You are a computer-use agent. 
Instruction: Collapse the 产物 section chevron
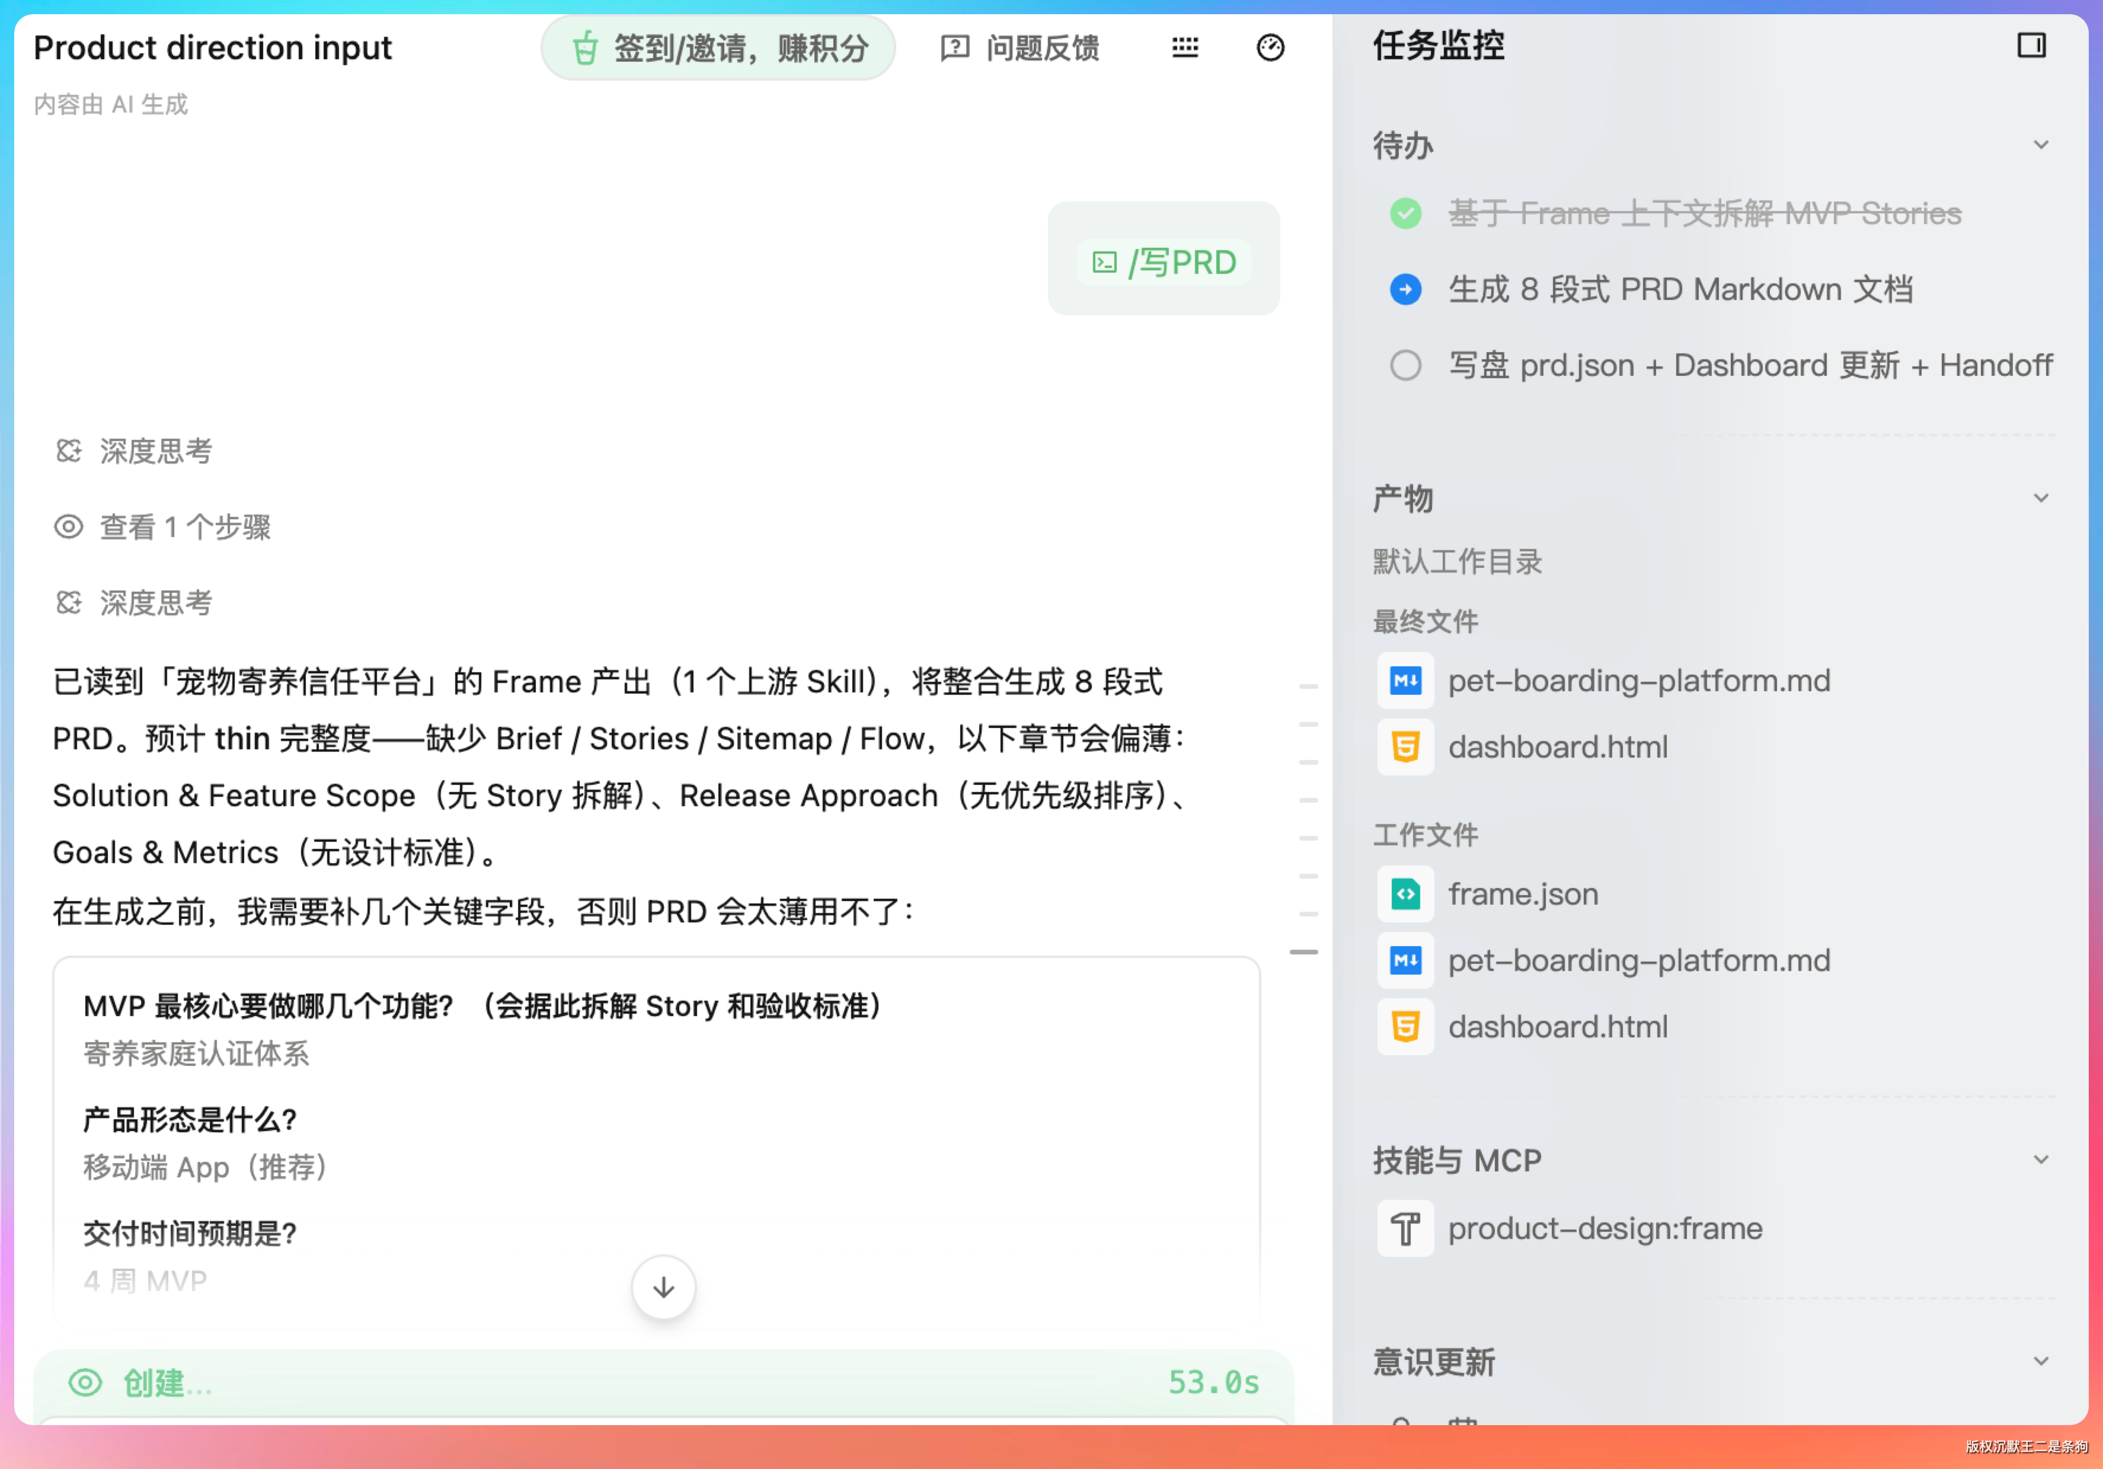pyautogui.click(x=2041, y=498)
